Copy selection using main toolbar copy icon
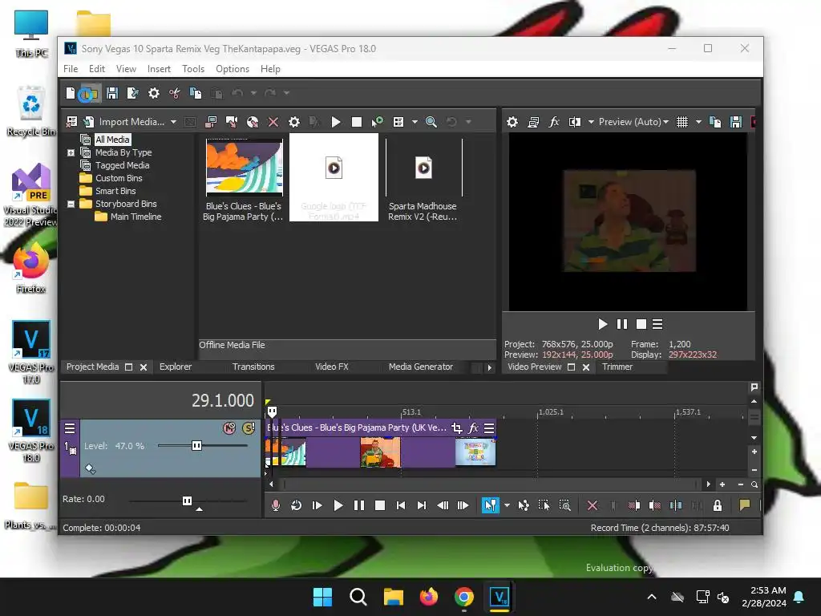This screenshot has height=616, width=821. pyautogui.click(x=196, y=93)
